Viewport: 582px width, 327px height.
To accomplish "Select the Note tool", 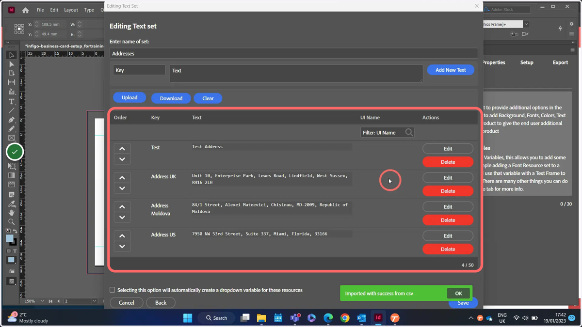I will 12,194.
